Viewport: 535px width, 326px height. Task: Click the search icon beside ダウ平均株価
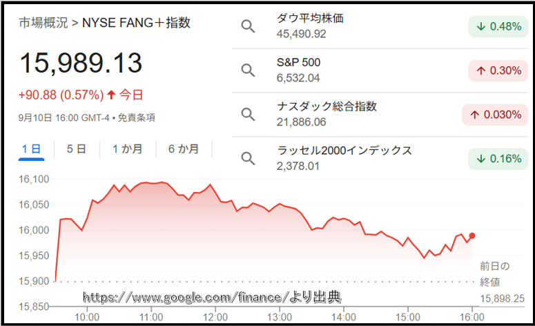(x=248, y=26)
